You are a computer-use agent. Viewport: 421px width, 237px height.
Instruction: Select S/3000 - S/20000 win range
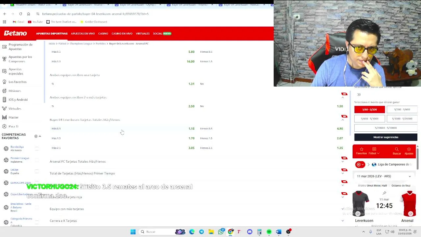tap(402, 118)
